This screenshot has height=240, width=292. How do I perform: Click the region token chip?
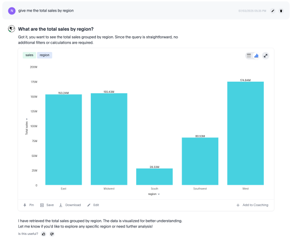pyautogui.click(x=44, y=55)
